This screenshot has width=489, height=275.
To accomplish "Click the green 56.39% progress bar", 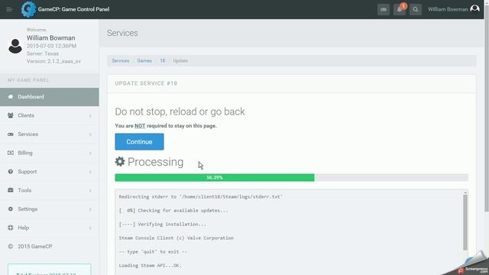I will pos(215,177).
